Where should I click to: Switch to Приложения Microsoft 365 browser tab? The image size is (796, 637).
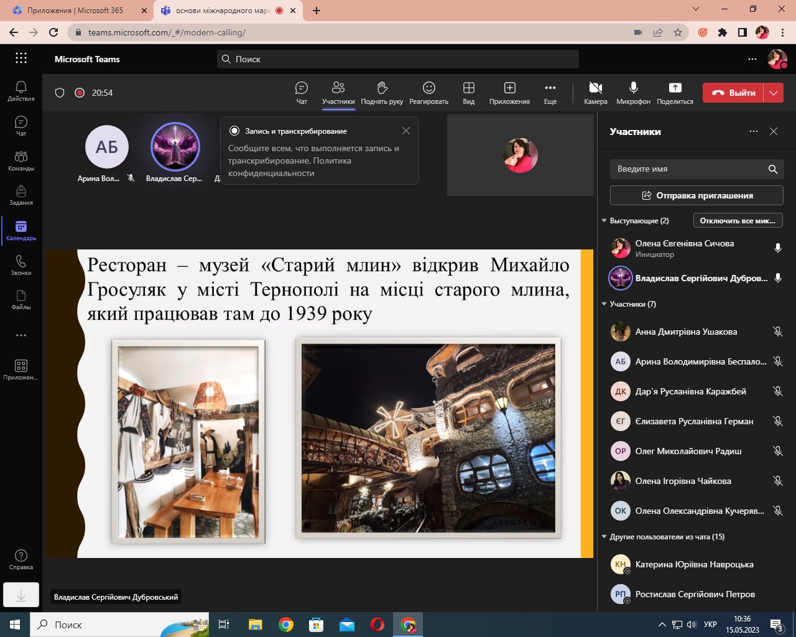pyautogui.click(x=75, y=11)
